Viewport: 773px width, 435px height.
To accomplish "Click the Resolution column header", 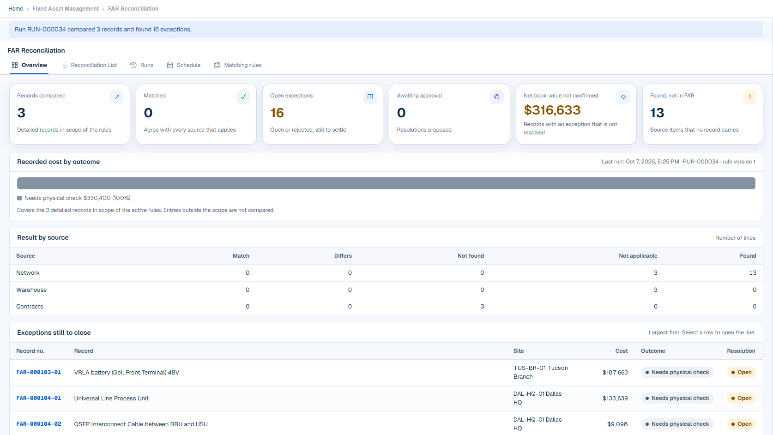I will 741,351.
